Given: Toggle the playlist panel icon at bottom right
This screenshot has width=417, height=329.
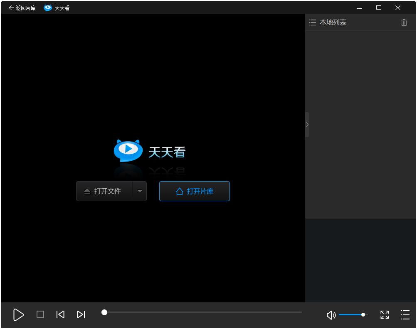Looking at the screenshot, I should tap(405, 315).
